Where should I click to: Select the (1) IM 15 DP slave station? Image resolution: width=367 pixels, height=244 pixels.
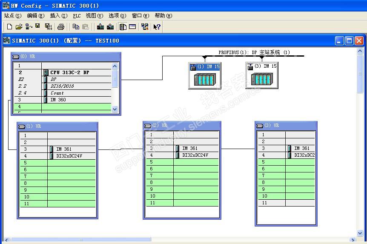[205, 75]
